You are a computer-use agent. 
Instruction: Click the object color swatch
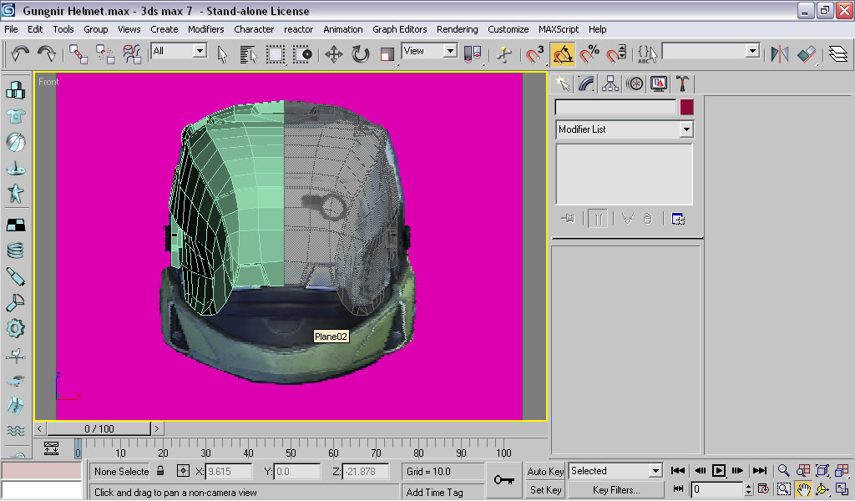686,107
